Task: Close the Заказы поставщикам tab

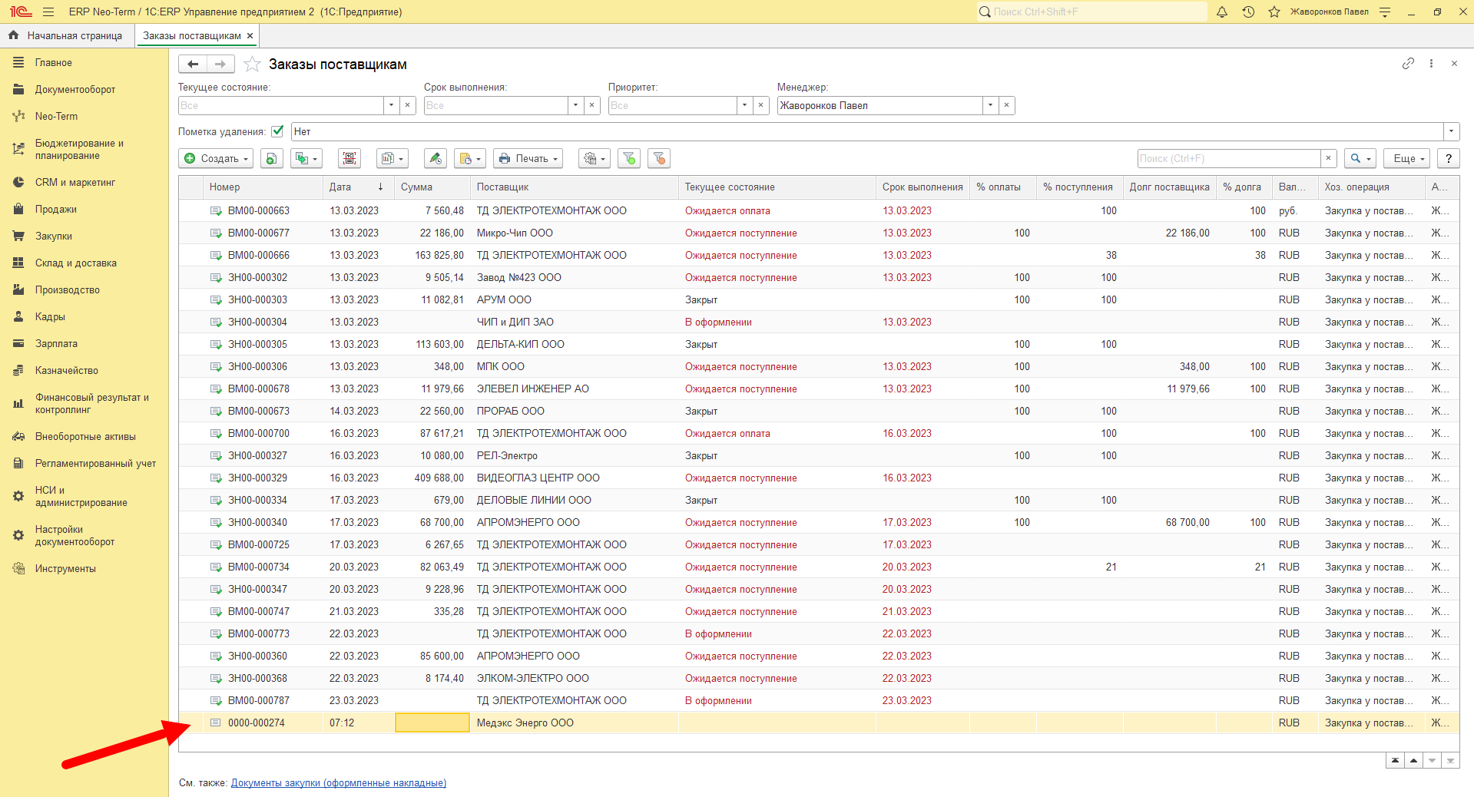Action: [x=250, y=35]
